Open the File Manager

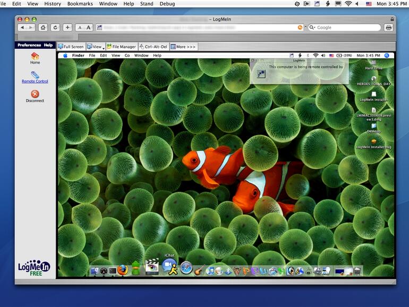(122, 47)
